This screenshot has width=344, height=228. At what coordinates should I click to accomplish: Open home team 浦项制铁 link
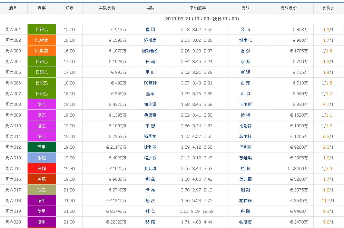click(150, 51)
